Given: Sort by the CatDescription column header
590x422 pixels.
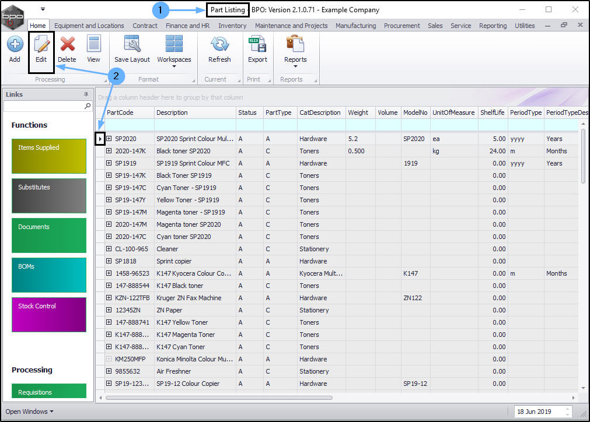Looking at the screenshot, I should coord(322,112).
